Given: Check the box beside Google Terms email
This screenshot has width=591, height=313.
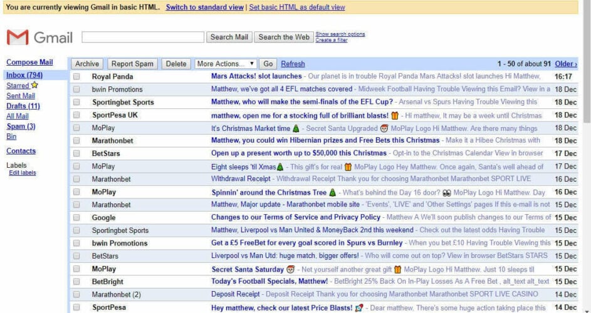Looking at the screenshot, I should pyautogui.click(x=76, y=217).
